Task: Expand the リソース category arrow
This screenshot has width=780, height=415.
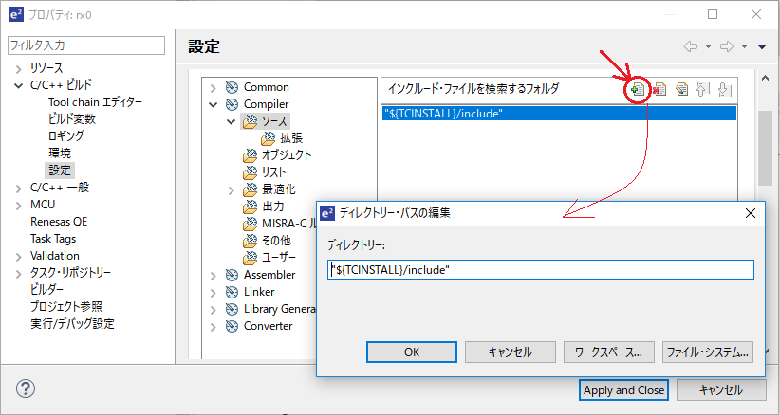Action: [x=19, y=69]
